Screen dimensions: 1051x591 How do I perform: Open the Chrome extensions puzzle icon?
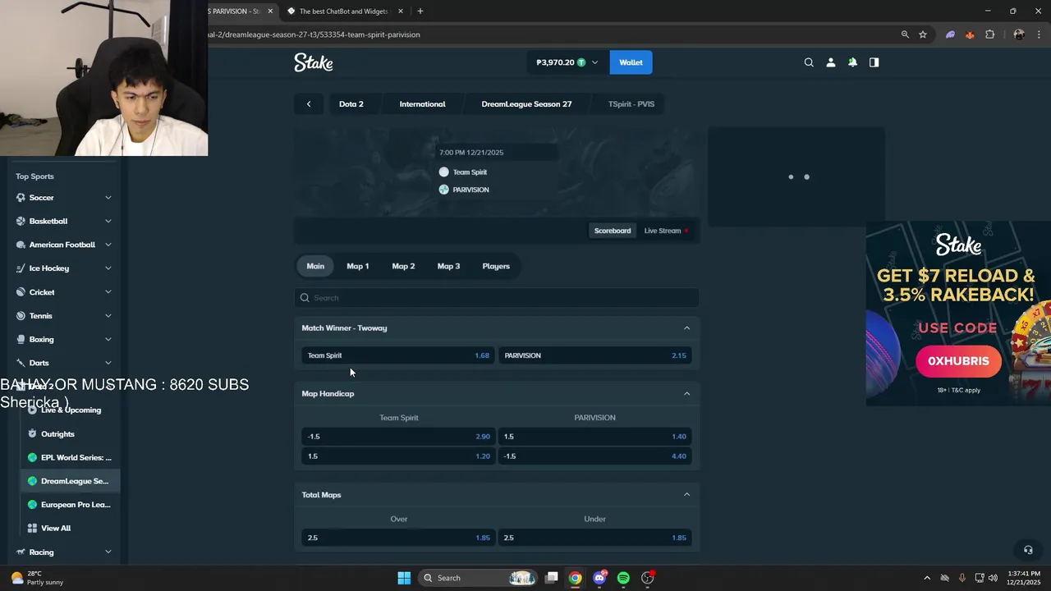(989, 34)
